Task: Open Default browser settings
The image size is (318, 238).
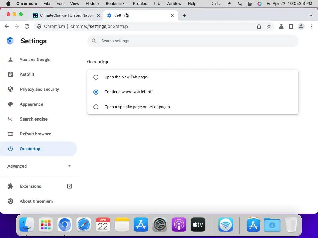Action: pyautogui.click(x=39, y=134)
